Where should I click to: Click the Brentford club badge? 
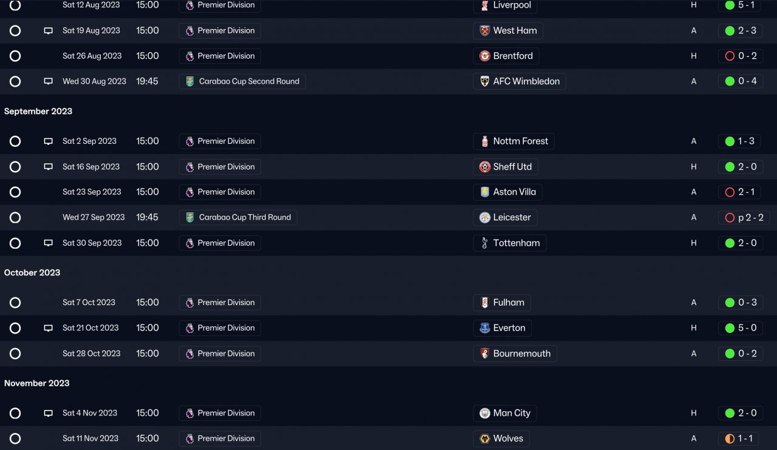coord(484,56)
